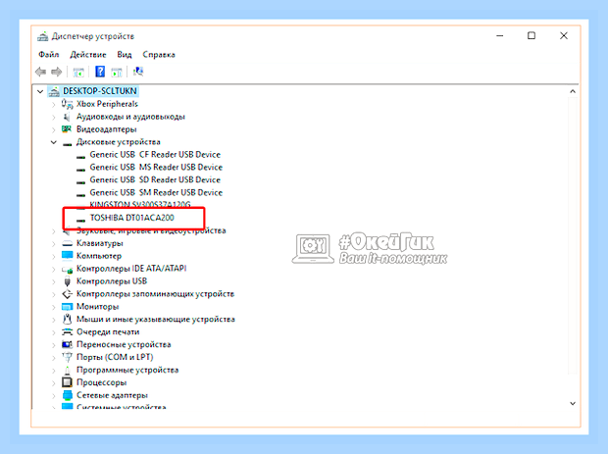The height and width of the screenshot is (454, 608).
Task: Click the Компьютер monitor icon
Action: (x=67, y=256)
